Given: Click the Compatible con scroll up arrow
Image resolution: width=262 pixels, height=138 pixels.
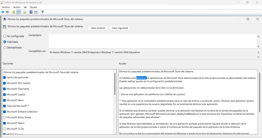Looking at the screenshot, I should tap(258, 52).
